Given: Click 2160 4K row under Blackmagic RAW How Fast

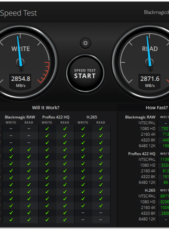Looking at the screenshot, I should [148, 134].
